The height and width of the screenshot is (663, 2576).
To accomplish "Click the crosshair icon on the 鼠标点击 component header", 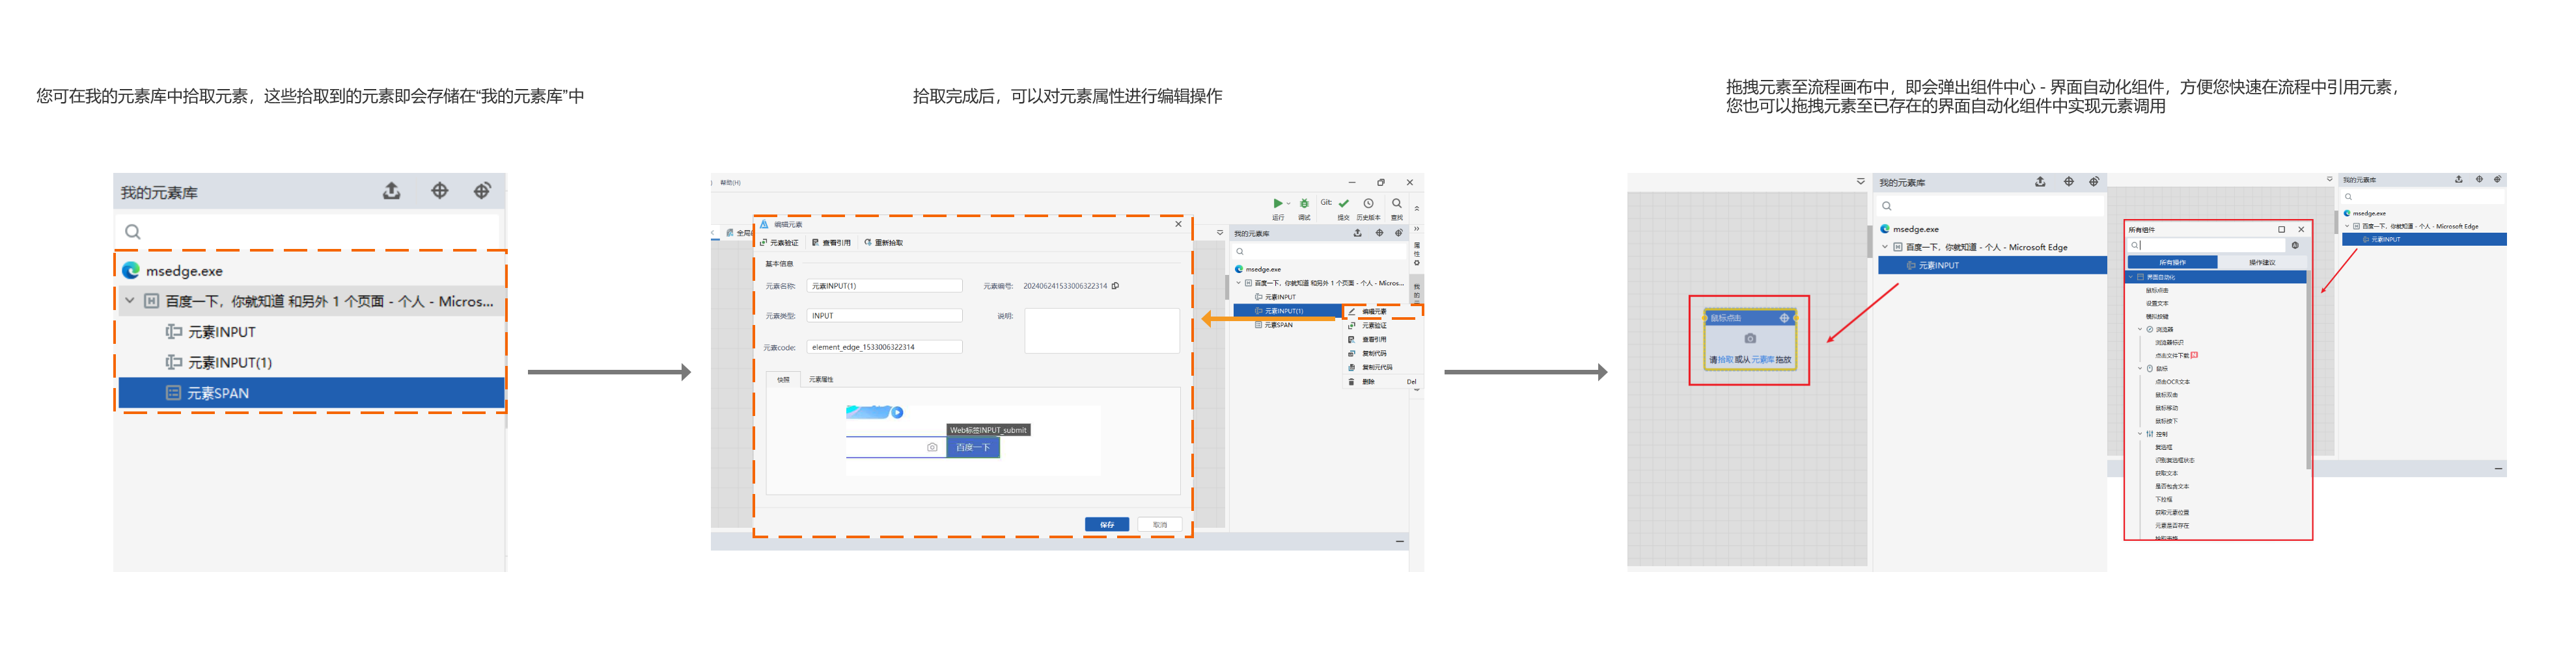I will click(1784, 317).
